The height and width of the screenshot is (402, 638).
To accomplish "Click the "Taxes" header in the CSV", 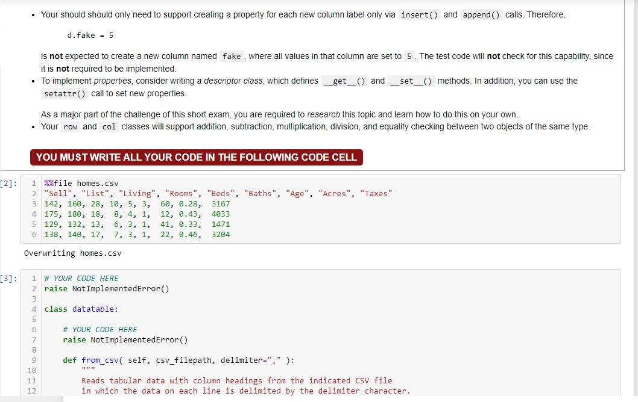I will point(376,193).
